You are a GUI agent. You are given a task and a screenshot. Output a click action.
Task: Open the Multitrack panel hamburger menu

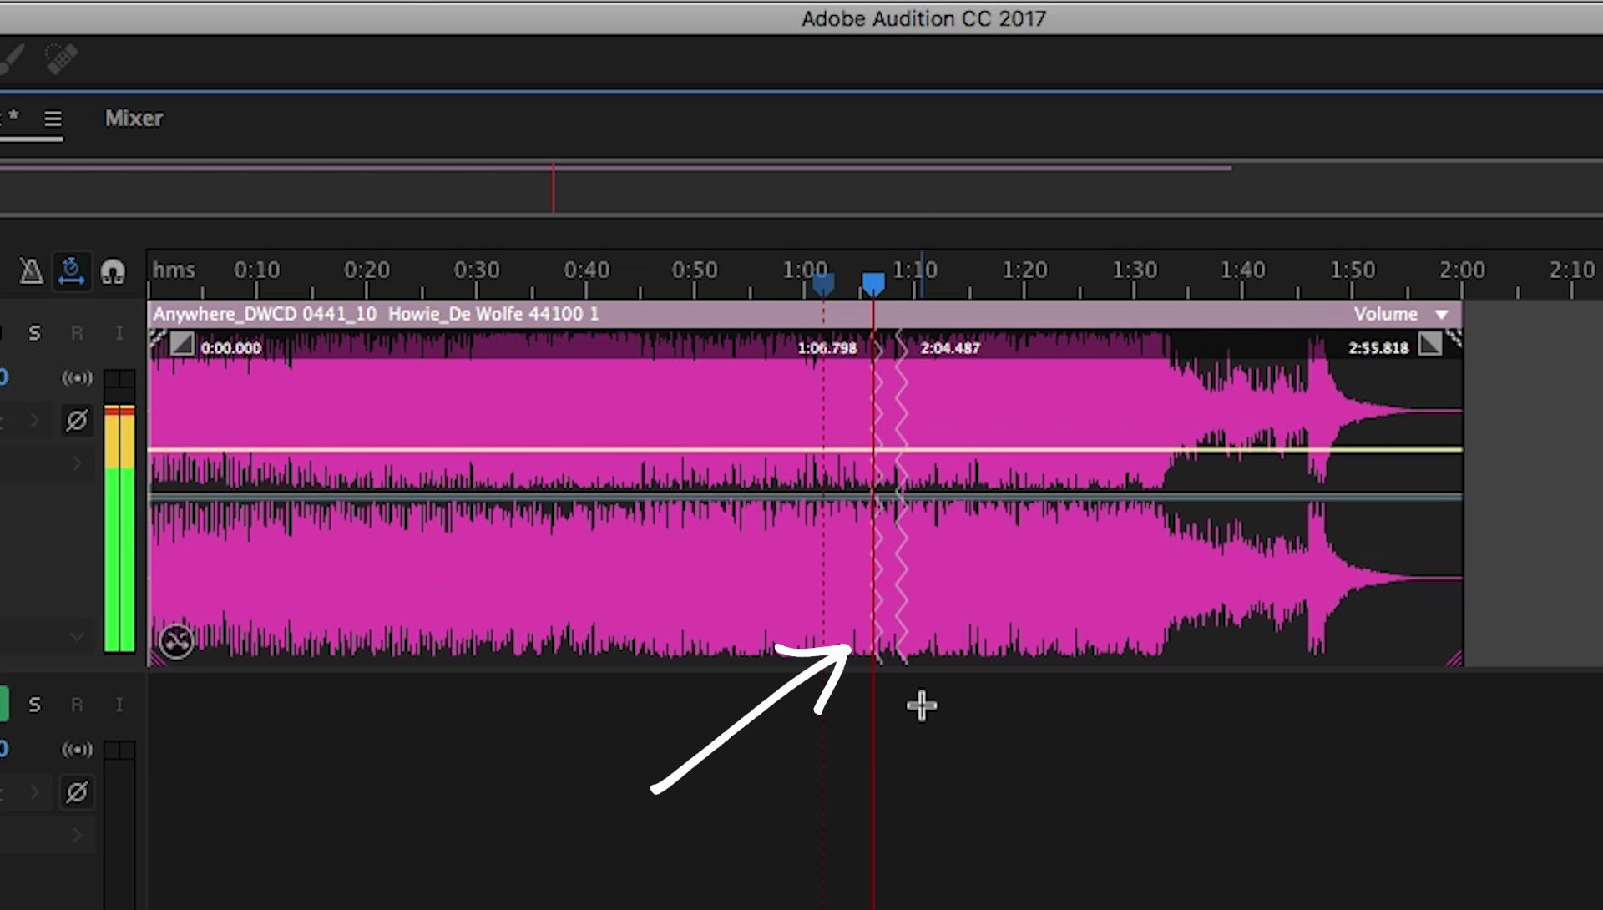53,119
